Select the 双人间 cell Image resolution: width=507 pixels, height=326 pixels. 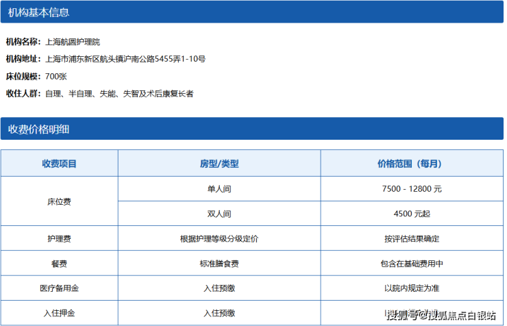point(219,214)
